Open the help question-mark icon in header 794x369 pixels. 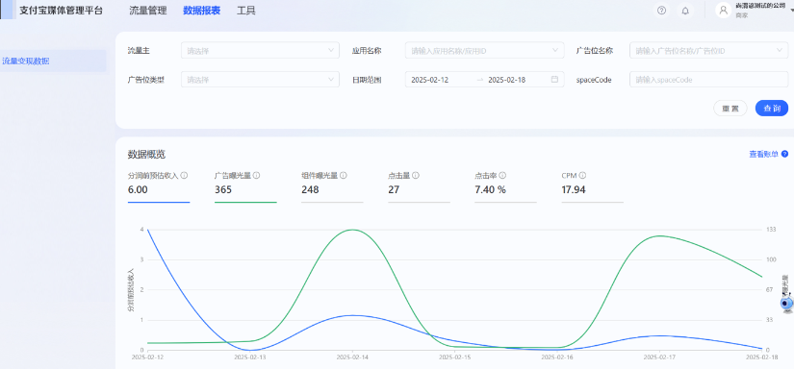(661, 11)
